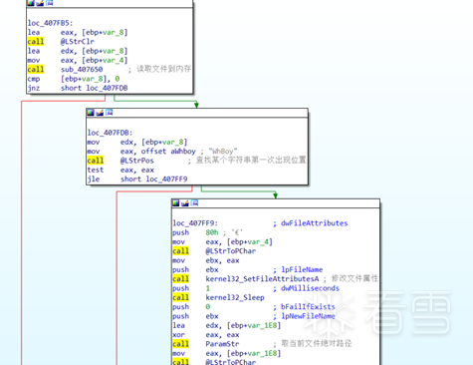The height and width of the screenshot is (365, 473).
Task: Click the 'push 1' instruction
Action: point(191,288)
